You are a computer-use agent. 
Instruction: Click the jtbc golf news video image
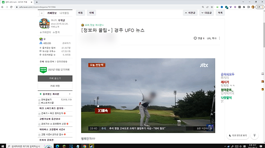[148, 95]
